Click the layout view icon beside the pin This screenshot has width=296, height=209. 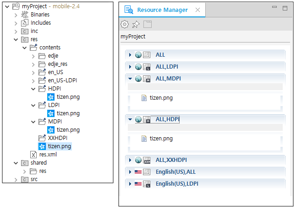click(148, 24)
